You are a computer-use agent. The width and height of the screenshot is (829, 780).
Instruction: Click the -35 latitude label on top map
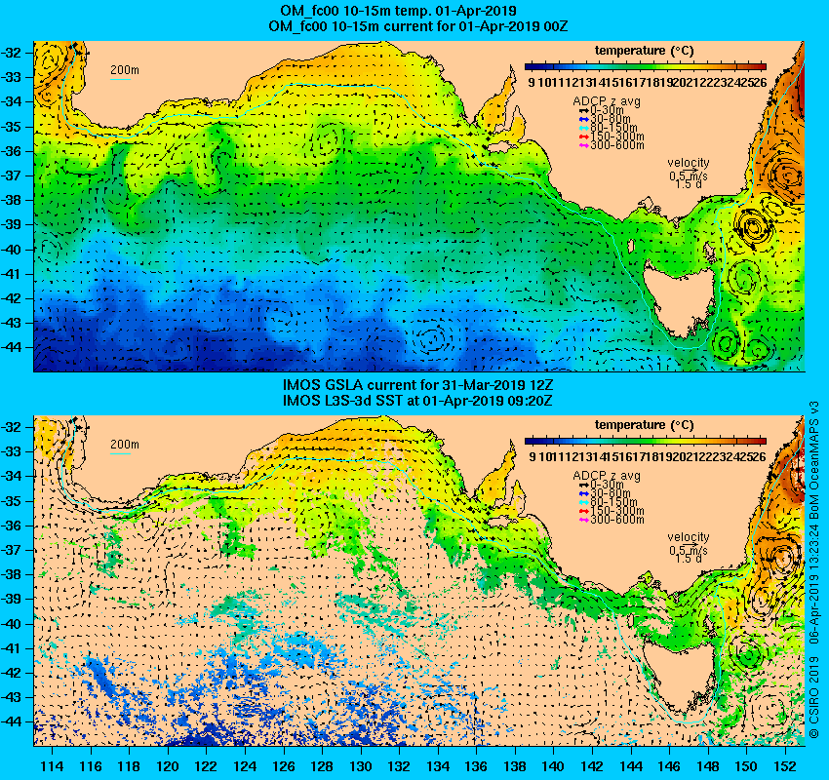(11, 127)
